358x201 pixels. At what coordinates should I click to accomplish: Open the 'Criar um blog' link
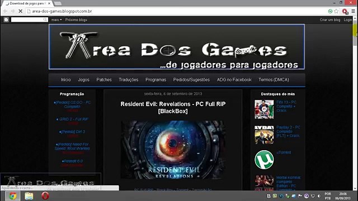coord(330,20)
